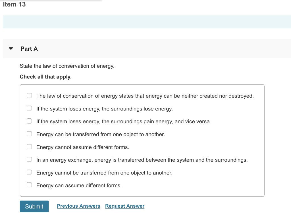Click the 'Energy can assume different forms.' label

[79, 186]
